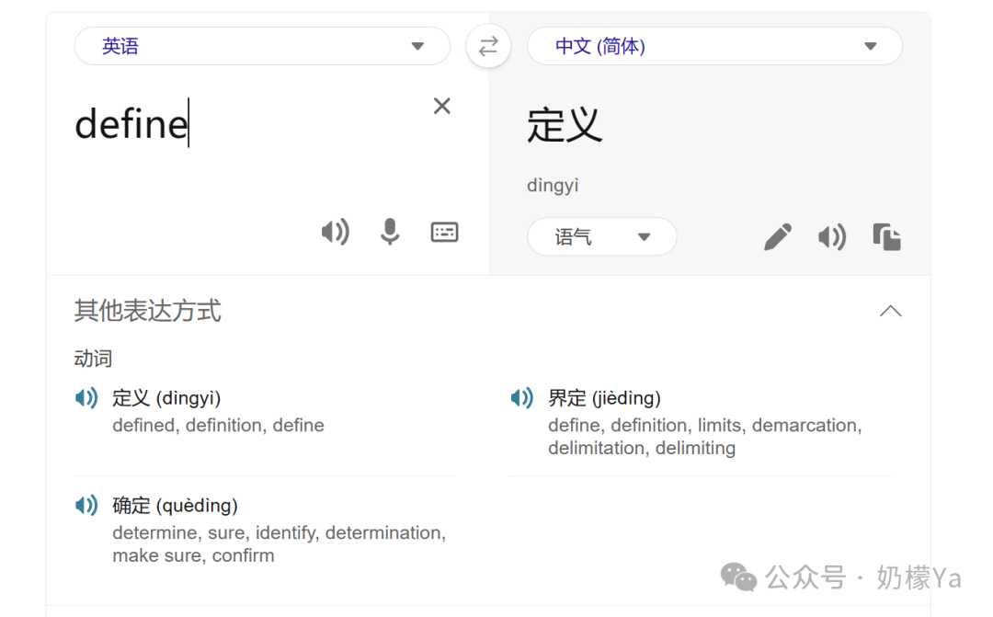Viewport: 993px width, 617px height.
Task: Play audio for 确定 (quèdìng)
Action: tap(86, 505)
